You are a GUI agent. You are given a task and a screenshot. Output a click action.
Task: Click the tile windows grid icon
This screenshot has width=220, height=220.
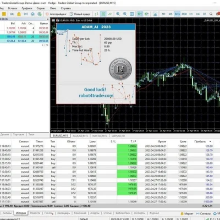click(132, 14)
